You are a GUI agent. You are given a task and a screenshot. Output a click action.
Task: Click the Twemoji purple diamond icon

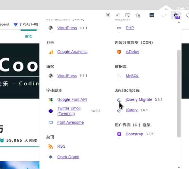click(51, 111)
